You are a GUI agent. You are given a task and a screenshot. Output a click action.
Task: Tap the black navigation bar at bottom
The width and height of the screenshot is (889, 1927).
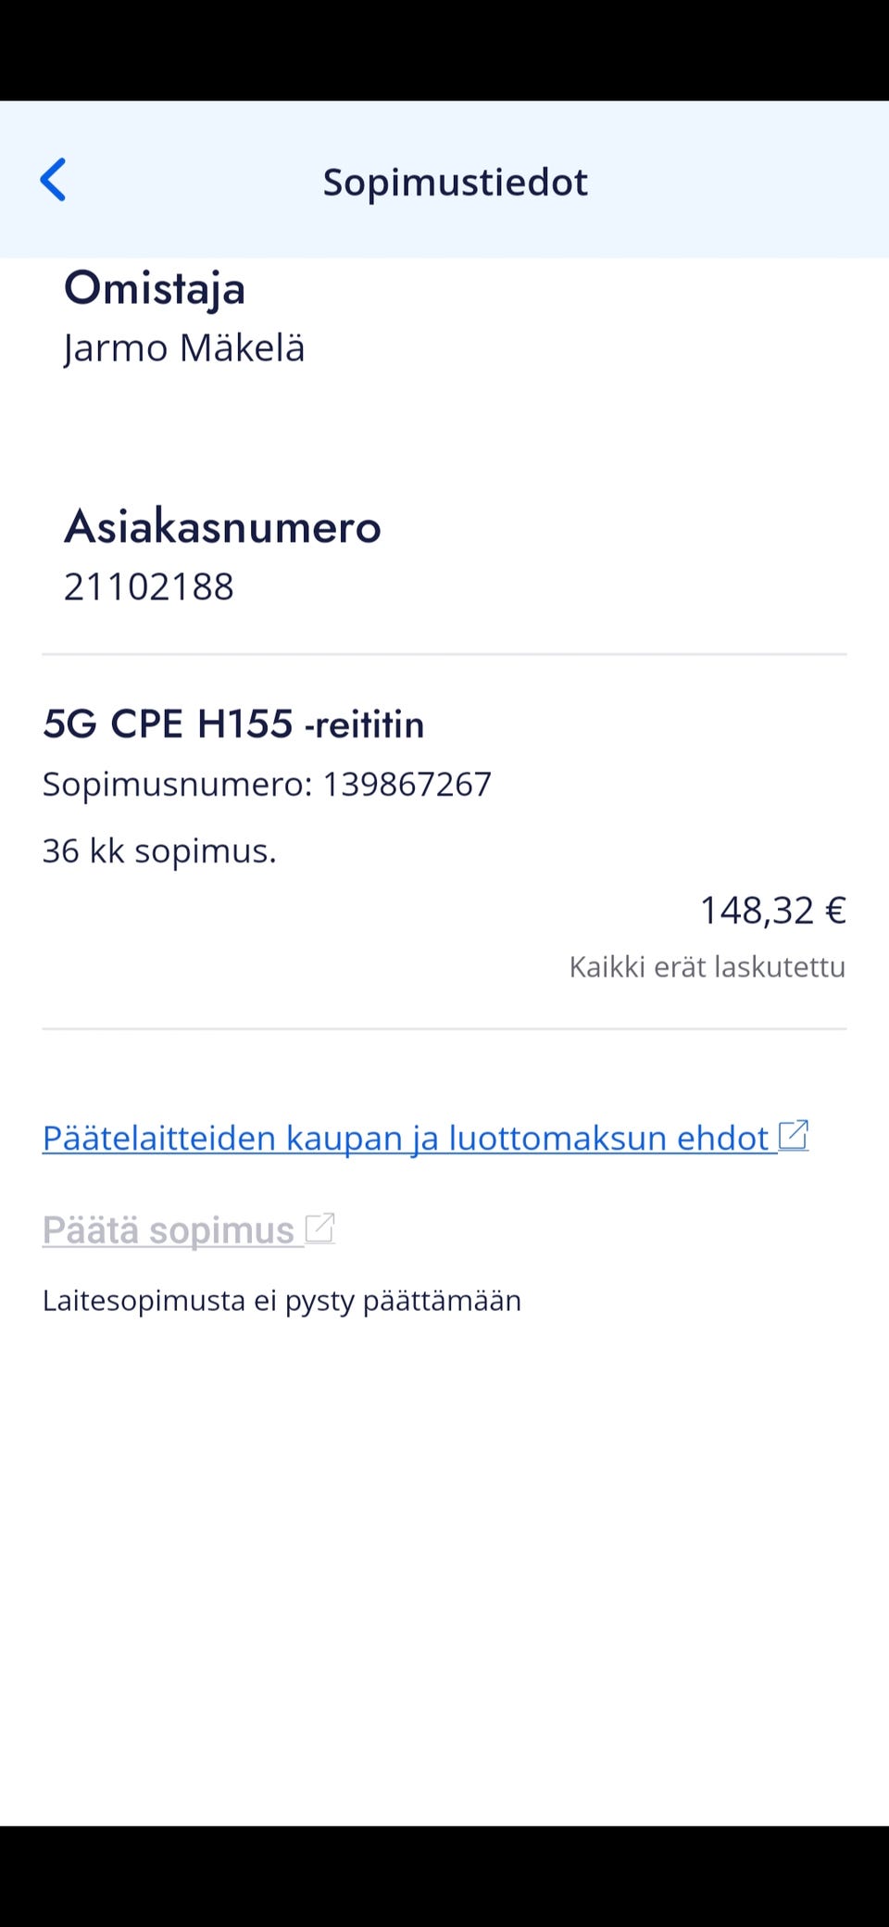[444, 1876]
